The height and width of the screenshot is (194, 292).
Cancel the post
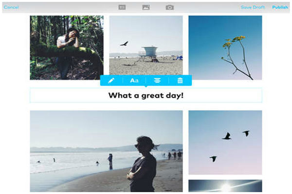(11, 7)
